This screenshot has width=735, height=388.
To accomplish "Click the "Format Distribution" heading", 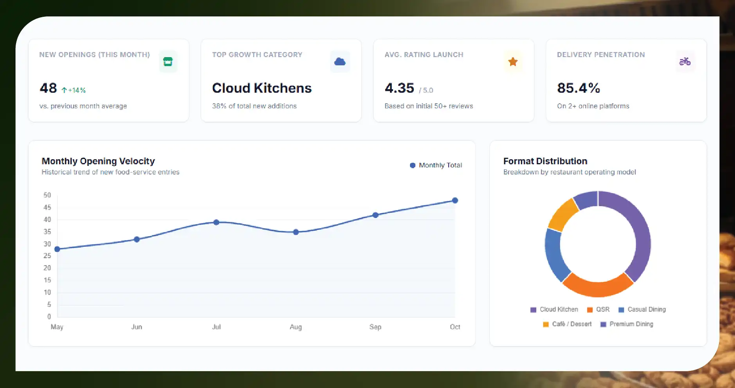I will click(x=545, y=161).
